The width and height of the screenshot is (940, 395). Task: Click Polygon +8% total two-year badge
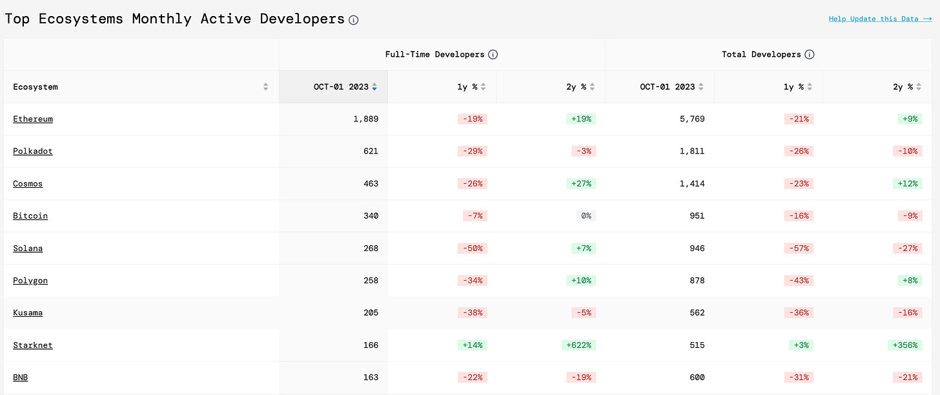(x=910, y=281)
